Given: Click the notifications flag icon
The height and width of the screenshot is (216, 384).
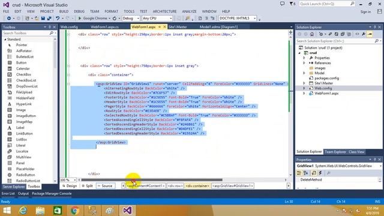Looking at the screenshot, I should 291,4.
